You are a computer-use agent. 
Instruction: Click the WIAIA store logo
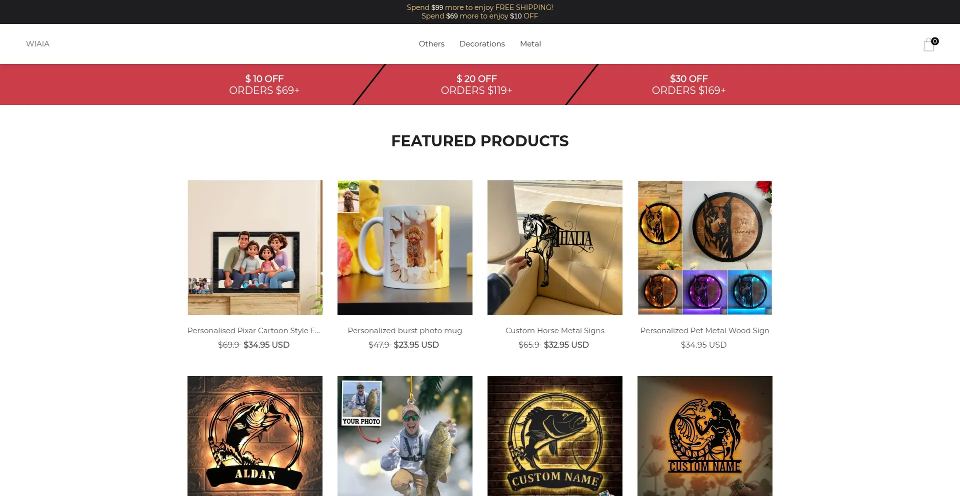pos(37,44)
